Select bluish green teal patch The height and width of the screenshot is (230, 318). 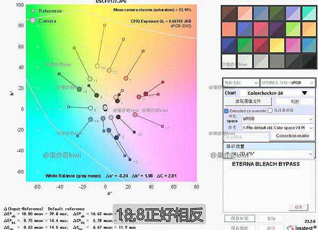309,13
